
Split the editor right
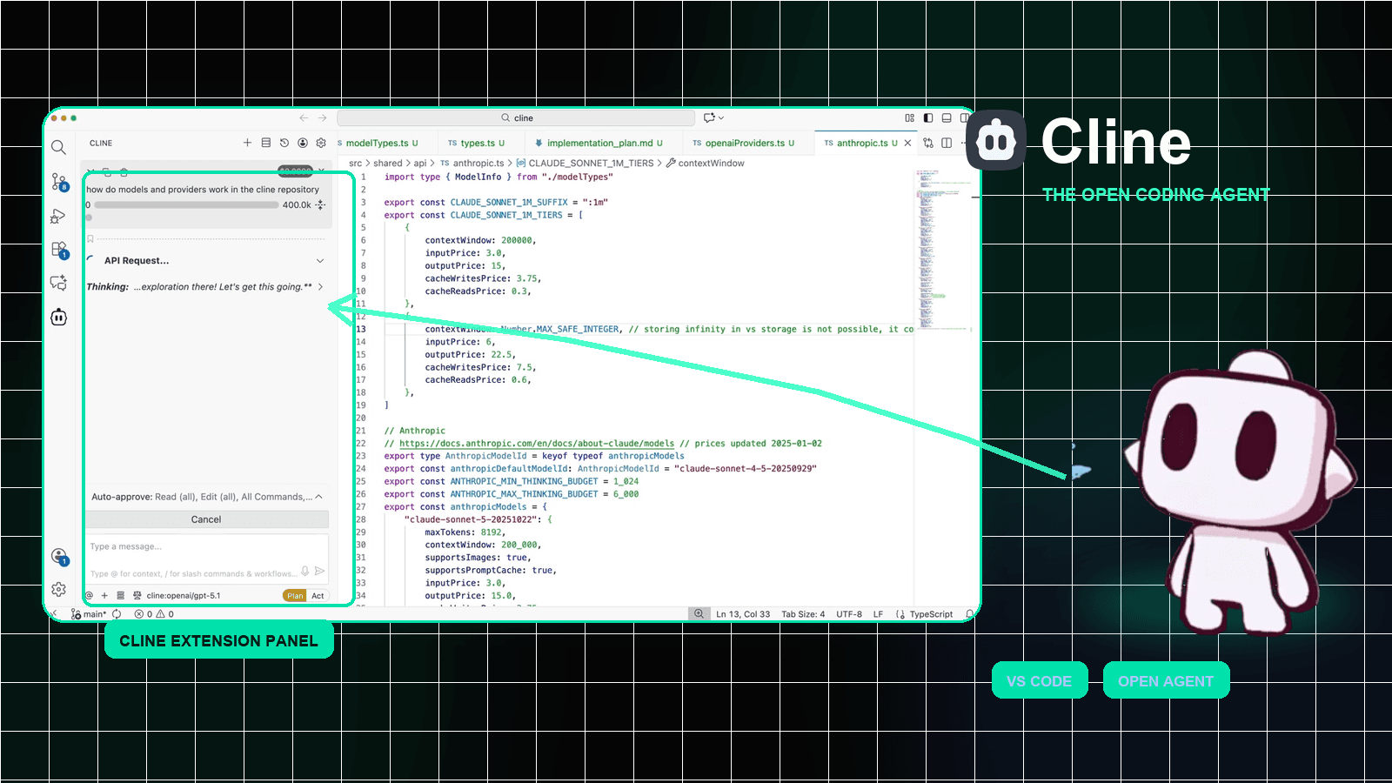[947, 143]
